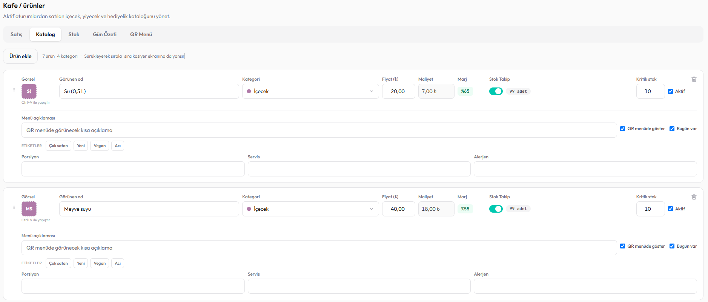This screenshot has height=302, width=708.
Task: Add Vegan tag to Meyve suyu
Action: (x=100, y=263)
